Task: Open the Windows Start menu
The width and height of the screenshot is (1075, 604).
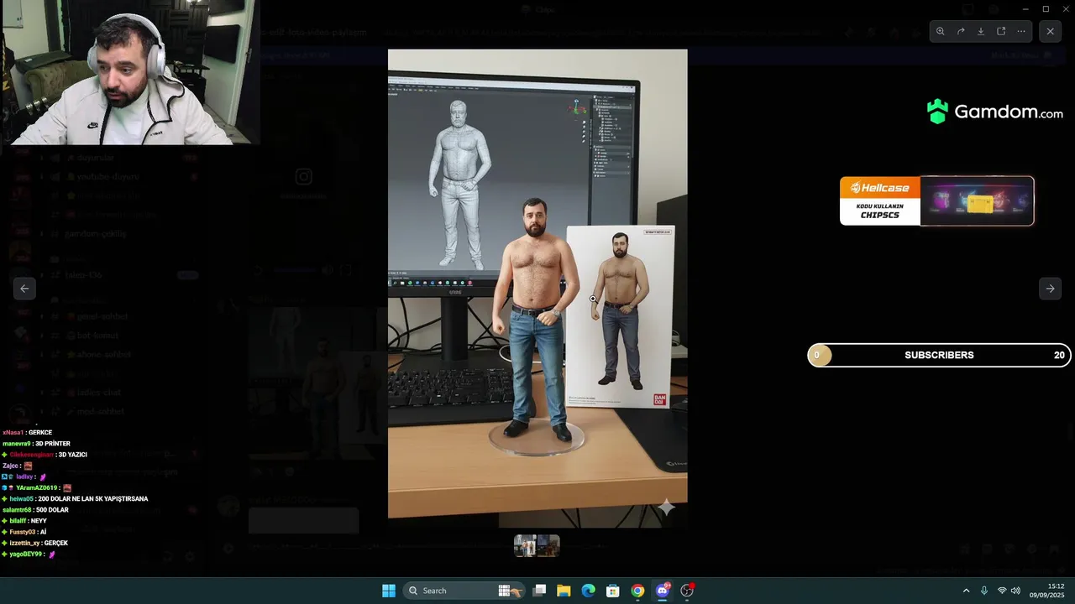Action: coord(389,591)
